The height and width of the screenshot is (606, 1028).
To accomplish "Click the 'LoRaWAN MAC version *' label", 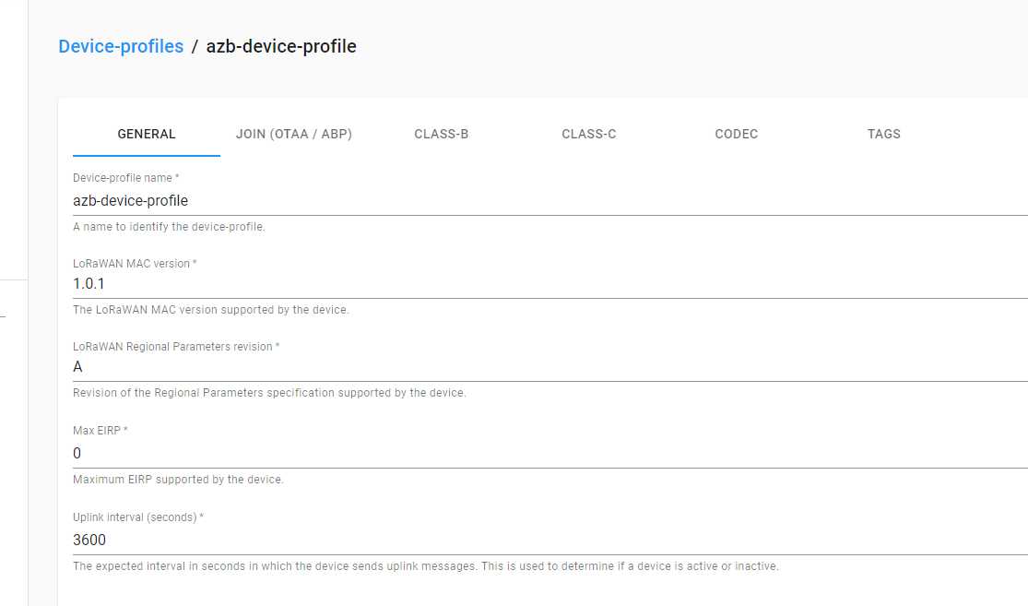I will [x=135, y=264].
